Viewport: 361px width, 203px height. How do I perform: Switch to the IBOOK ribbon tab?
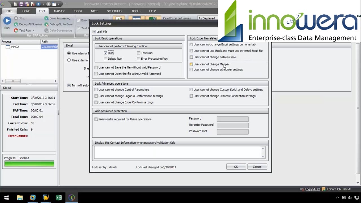(x=78, y=11)
